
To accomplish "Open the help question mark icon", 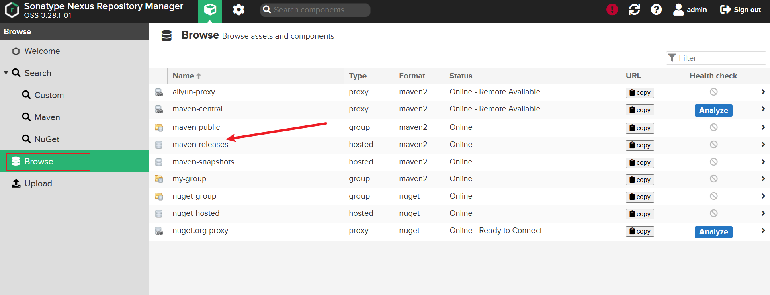I will 656,10.
